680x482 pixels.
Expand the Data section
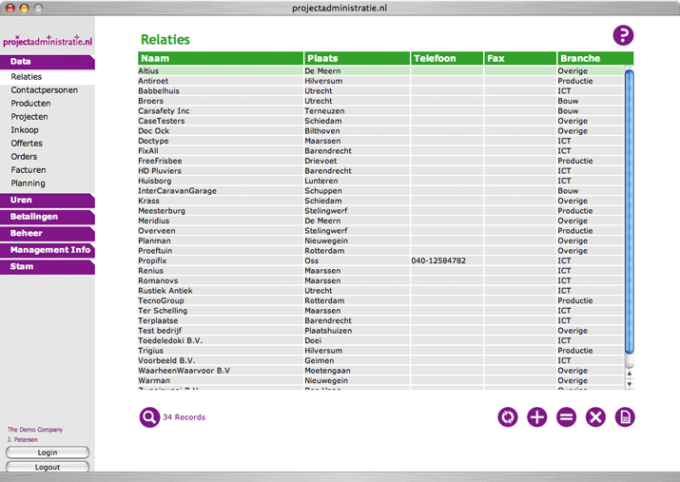pyautogui.click(x=48, y=62)
